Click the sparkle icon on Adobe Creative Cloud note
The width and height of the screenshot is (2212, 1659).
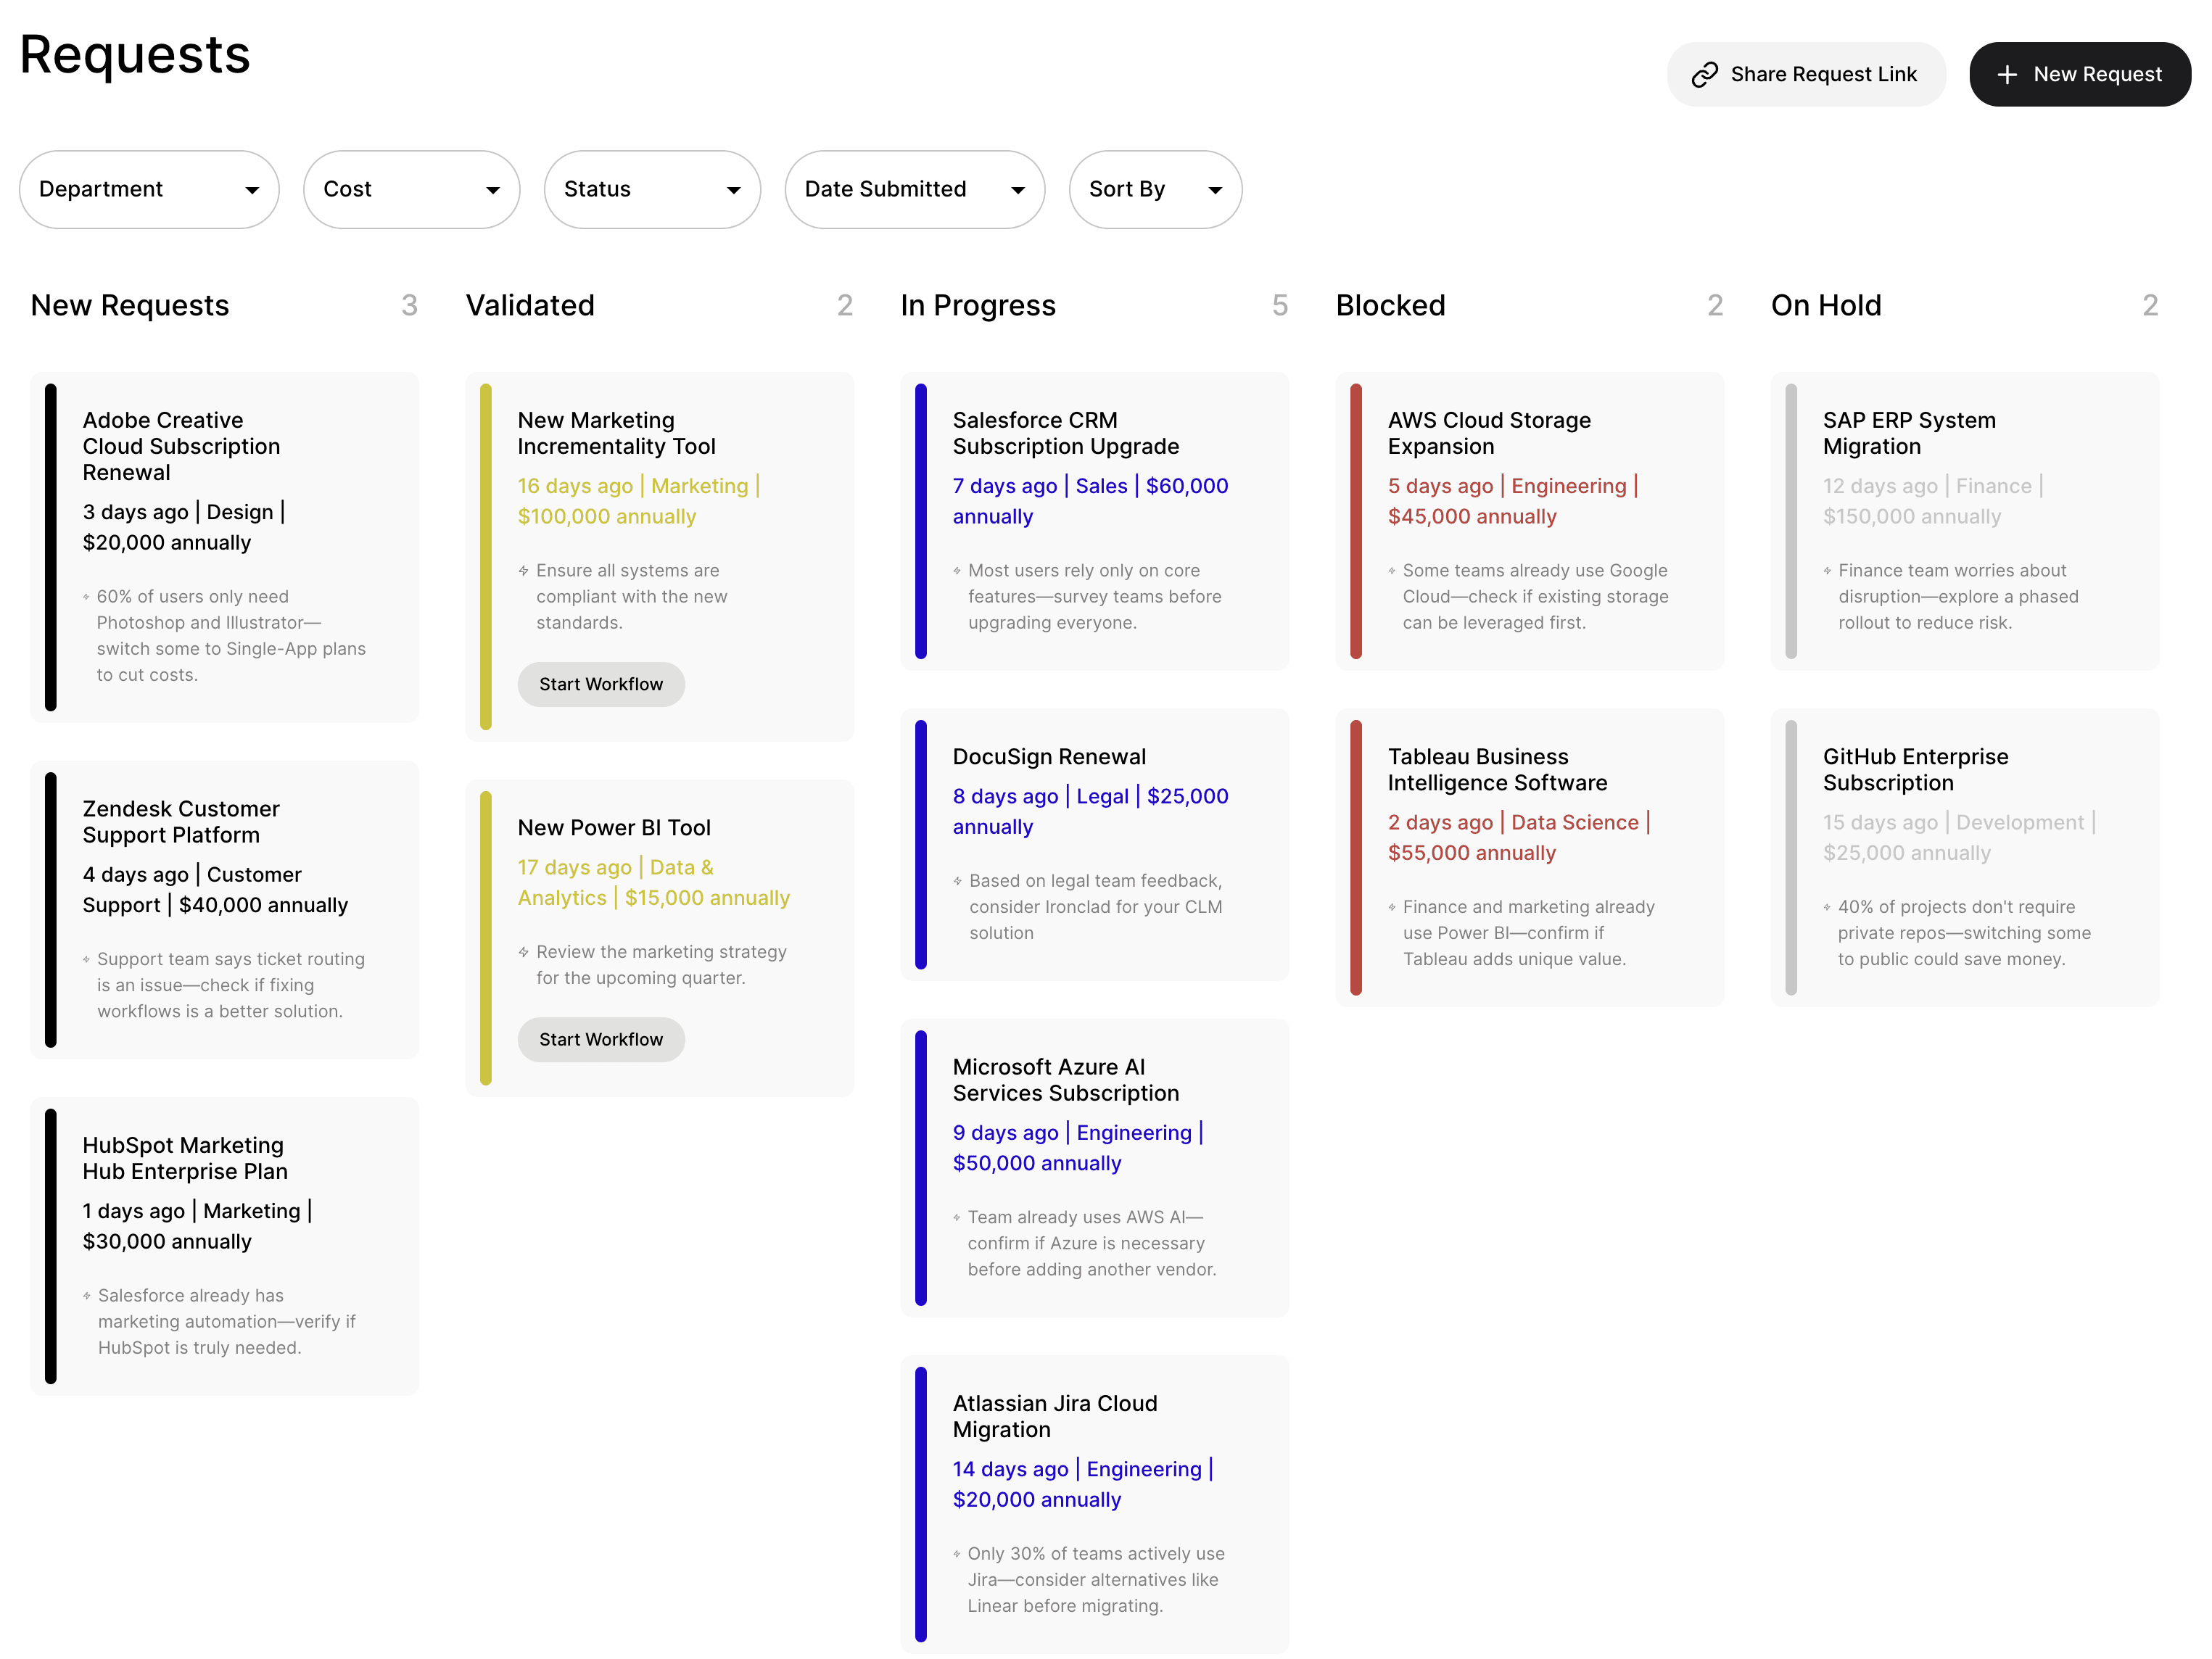pyautogui.click(x=86, y=597)
